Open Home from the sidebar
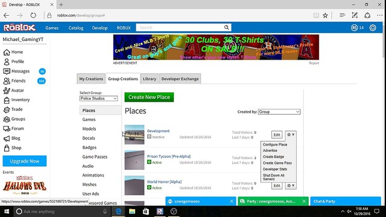The width and height of the screenshot is (386, 217). click(x=13, y=52)
